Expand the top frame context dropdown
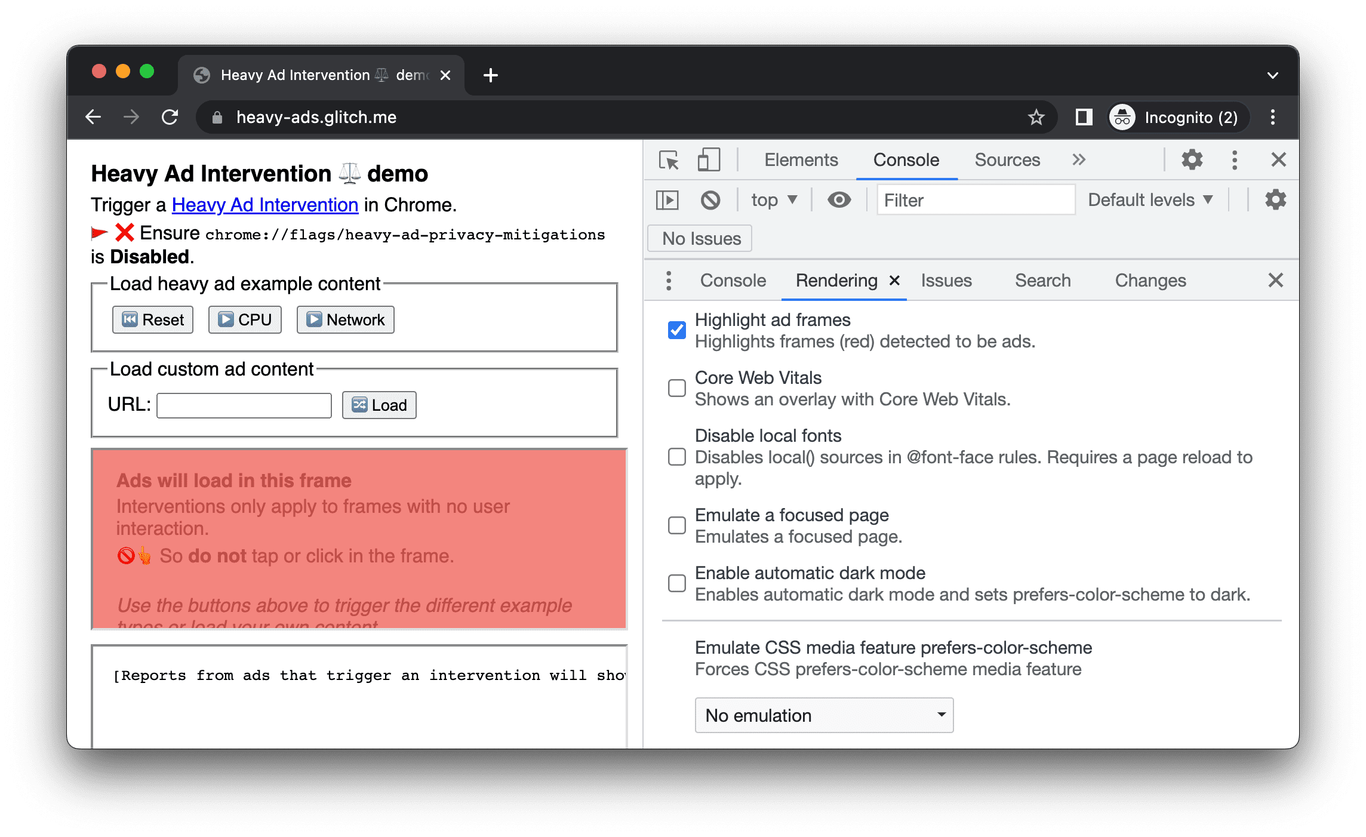 pos(772,201)
